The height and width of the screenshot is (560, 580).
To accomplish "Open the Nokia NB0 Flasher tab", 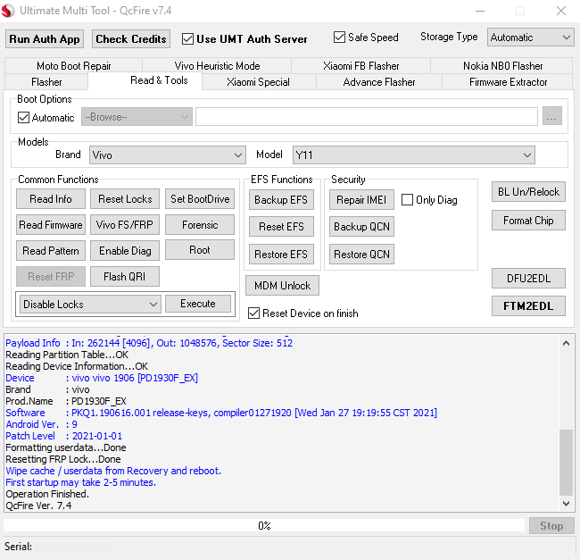I will [x=502, y=66].
